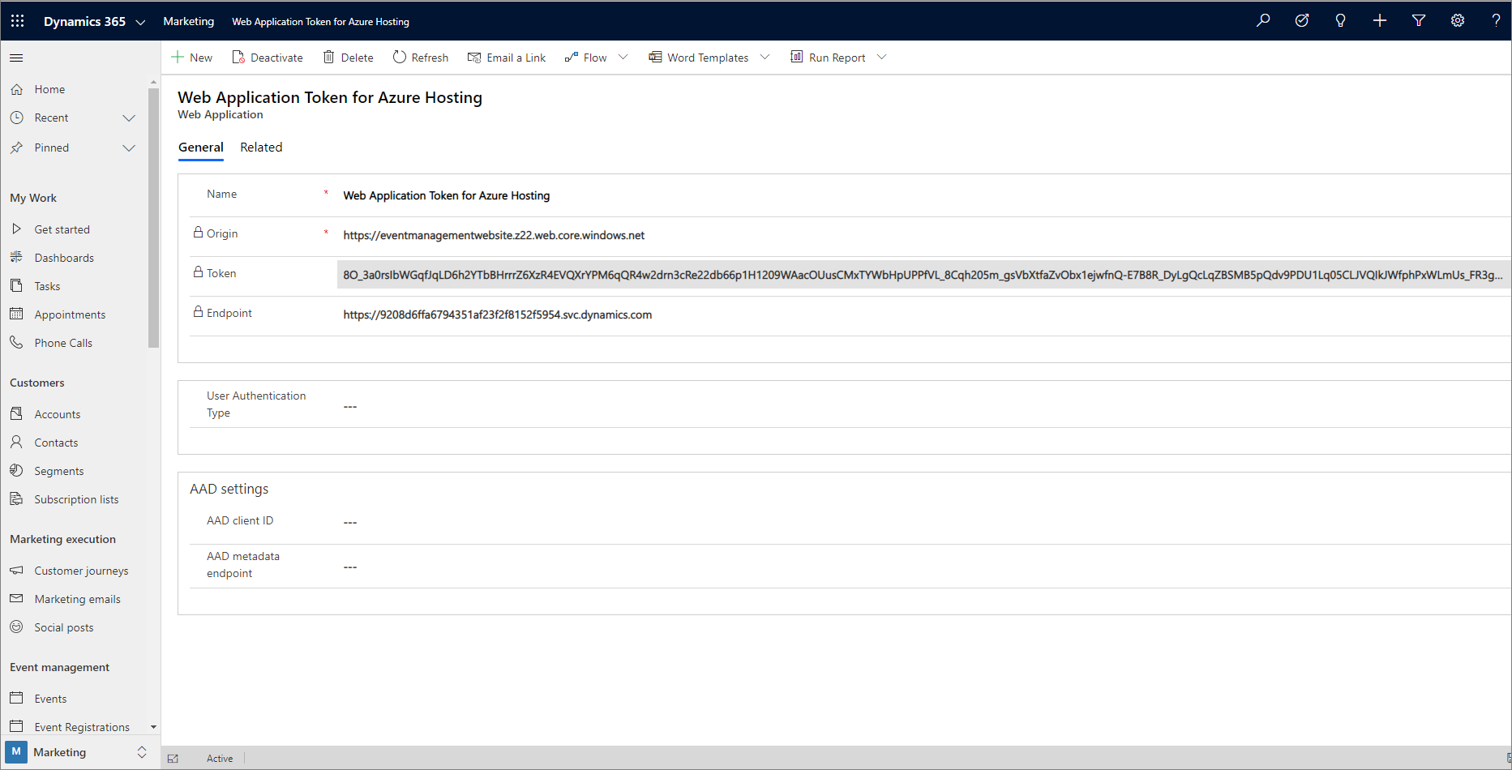The height and width of the screenshot is (770, 1512).
Task: Open the Run Report dropdown arrow
Action: coord(882,58)
